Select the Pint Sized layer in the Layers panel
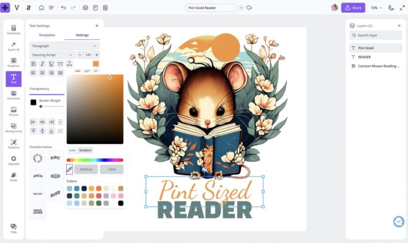 [375, 48]
